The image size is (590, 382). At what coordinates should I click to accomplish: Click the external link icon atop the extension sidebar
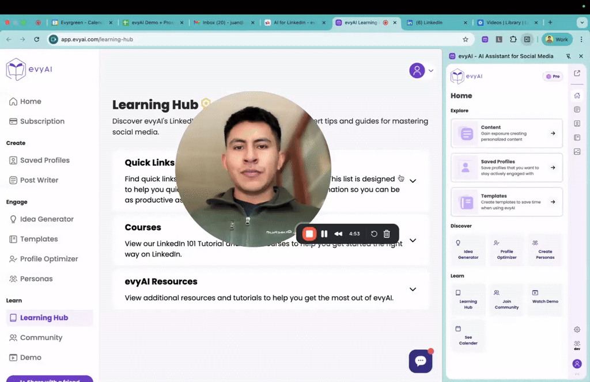pyautogui.click(x=577, y=74)
